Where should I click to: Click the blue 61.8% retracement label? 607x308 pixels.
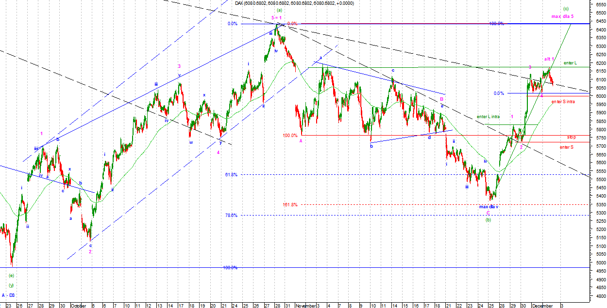tap(231, 174)
